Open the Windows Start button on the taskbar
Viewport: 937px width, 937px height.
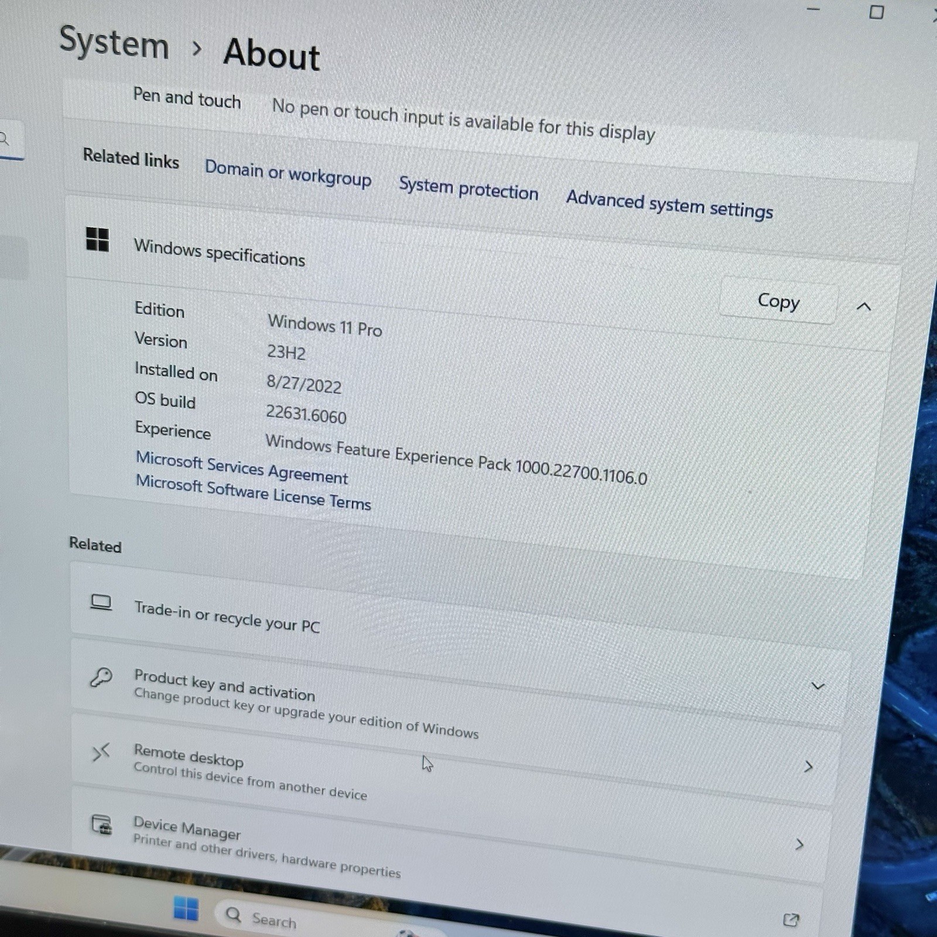(186, 908)
